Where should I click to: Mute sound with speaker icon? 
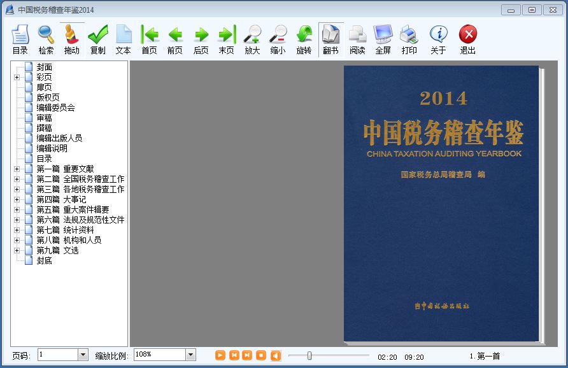(x=276, y=355)
